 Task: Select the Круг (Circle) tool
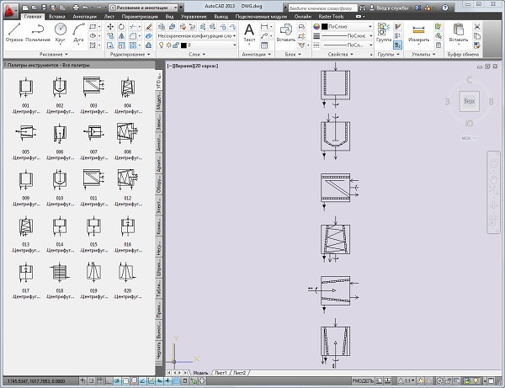61,31
